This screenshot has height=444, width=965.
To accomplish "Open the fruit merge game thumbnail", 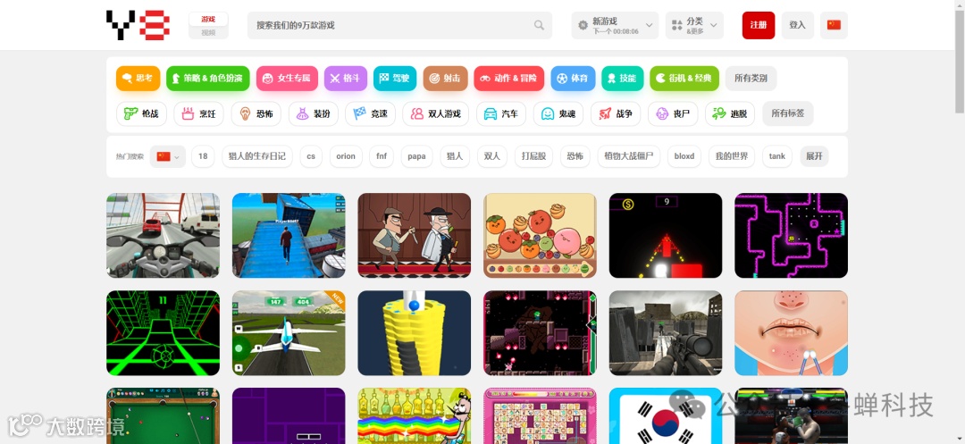I will click(540, 236).
